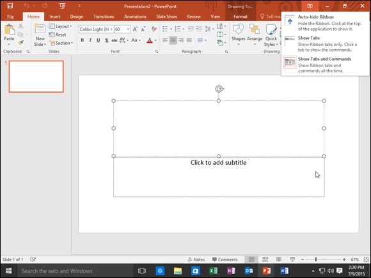Toggle Justify paragraph alignment
The height and width of the screenshot is (278, 371).
click(189, 40)
